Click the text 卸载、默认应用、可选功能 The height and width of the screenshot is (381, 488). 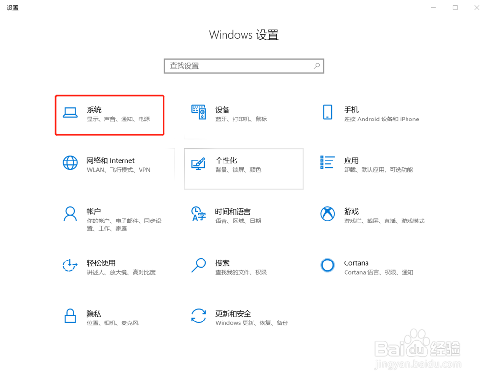(x=379, y=170)
